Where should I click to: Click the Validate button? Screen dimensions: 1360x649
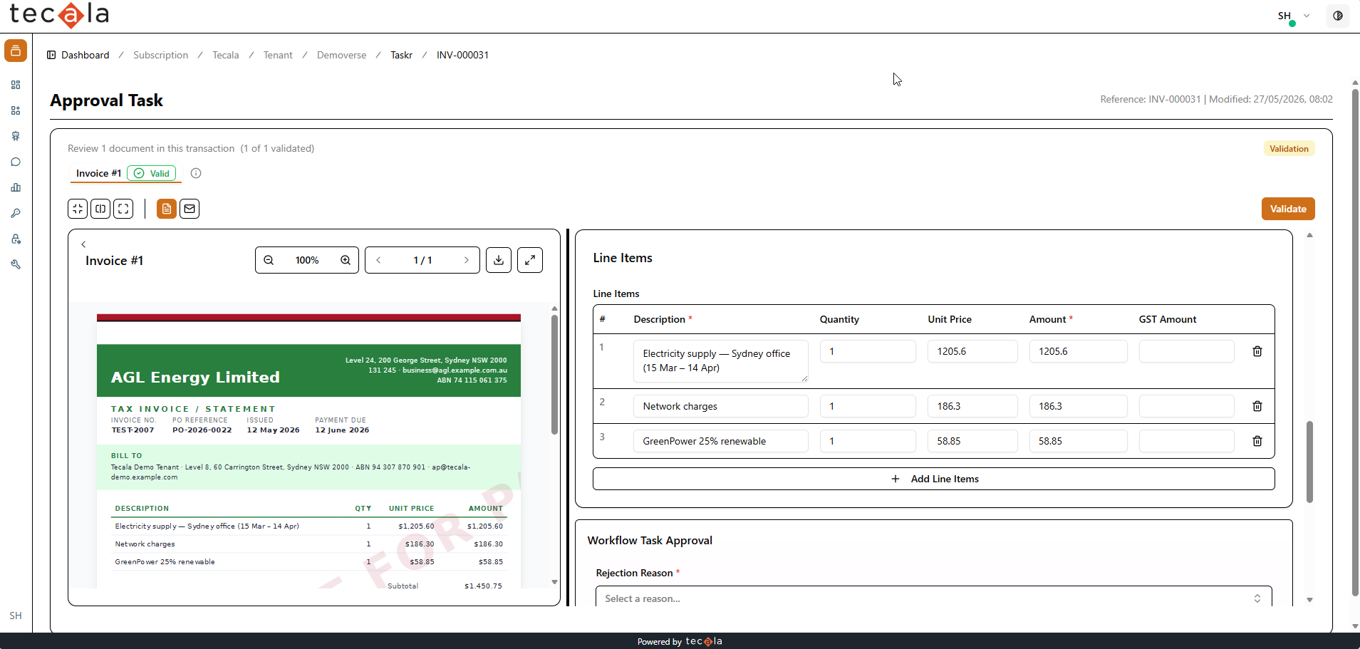(x=1288, y=209)
